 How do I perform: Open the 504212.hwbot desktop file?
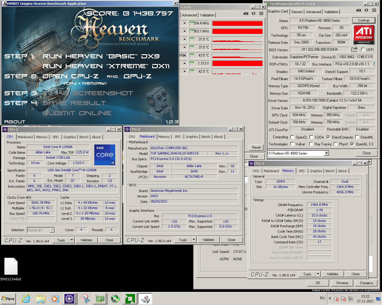point(11,269)
